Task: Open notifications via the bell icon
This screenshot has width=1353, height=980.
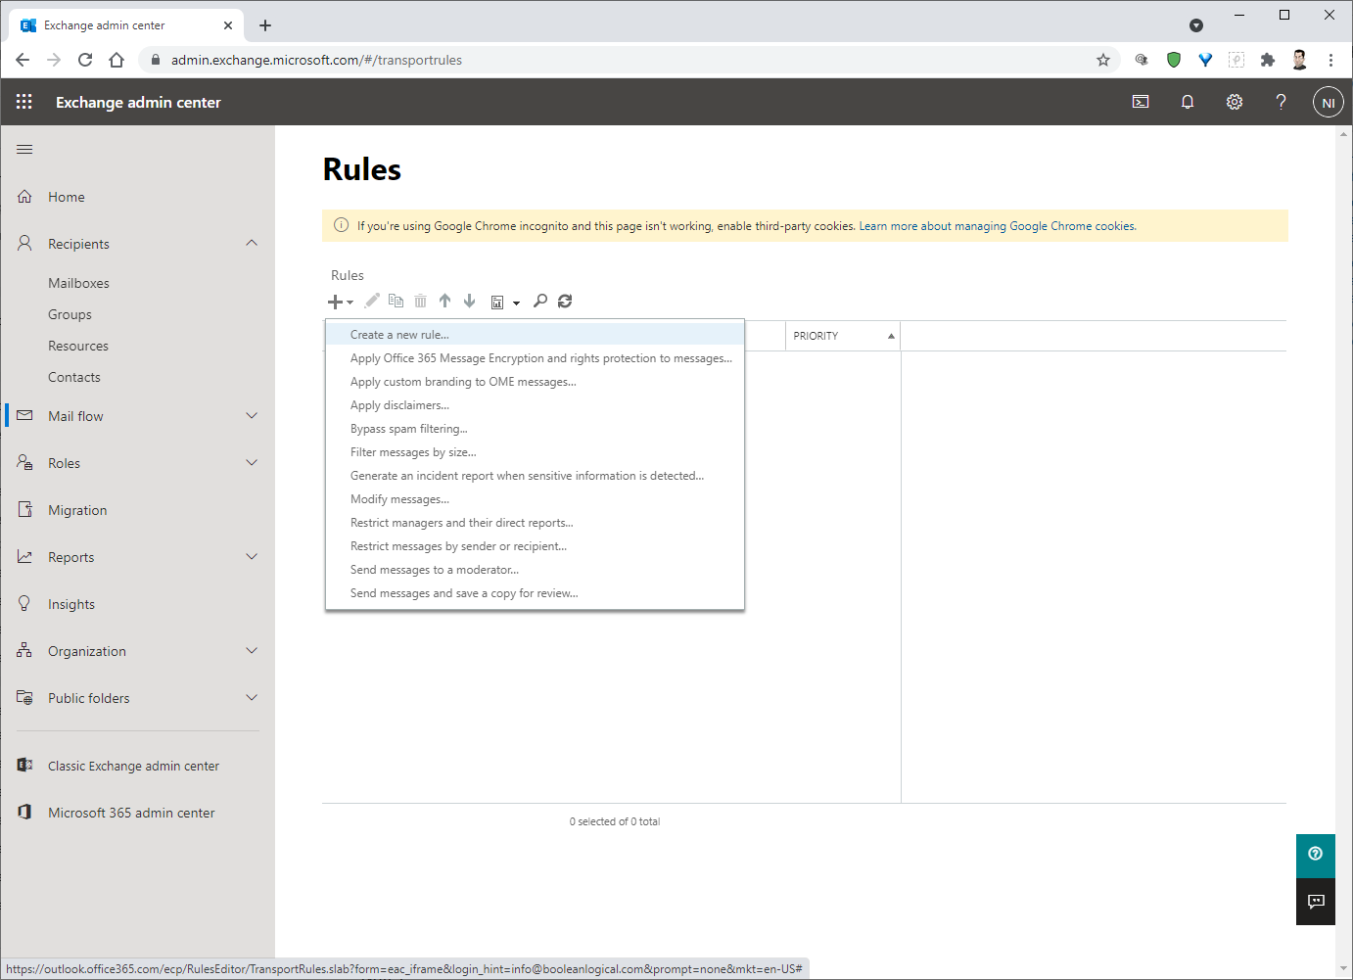Action: [1187, 102]
